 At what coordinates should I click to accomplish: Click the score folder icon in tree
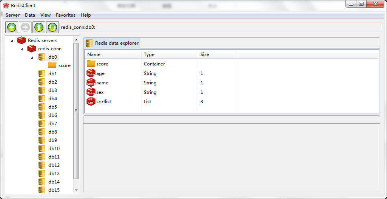coord(52,65)
